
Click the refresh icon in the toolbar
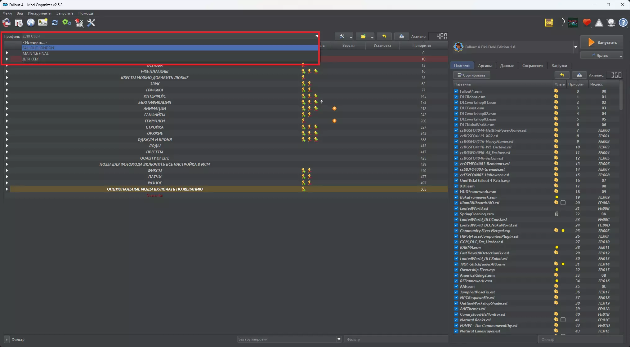click(x=55, y=23)
